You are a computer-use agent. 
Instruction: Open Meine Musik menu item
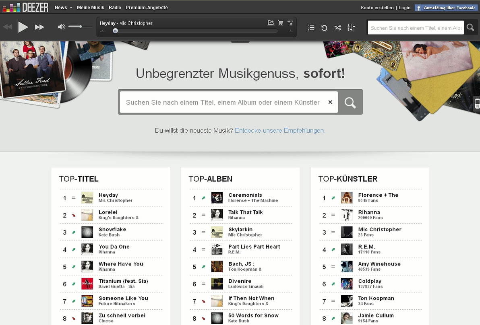[91, 8]
